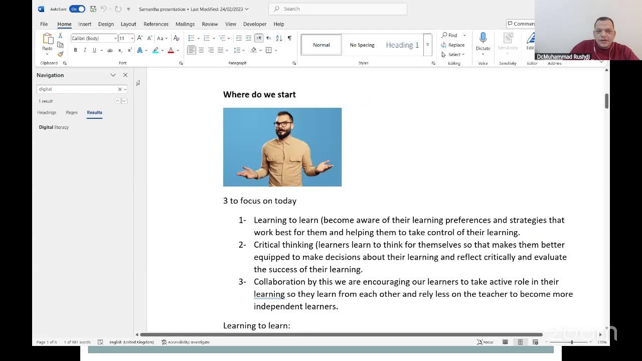This screenshot has width=642, height=361.
Task: Clear all formatting with eraser A icon
Action: (176, 38)
